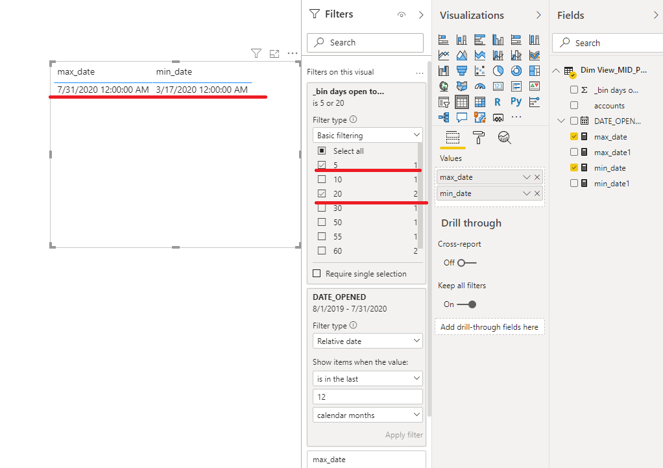Click the Fields pane search box
Viewport: 663px width, 468px height.
pyautogui.click(x=608, y=43)
